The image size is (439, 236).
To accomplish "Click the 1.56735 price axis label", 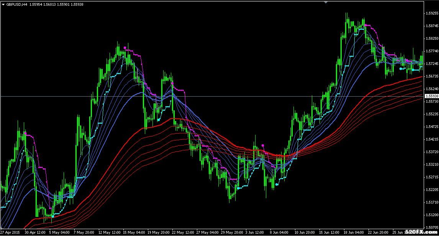I will 432,76.
